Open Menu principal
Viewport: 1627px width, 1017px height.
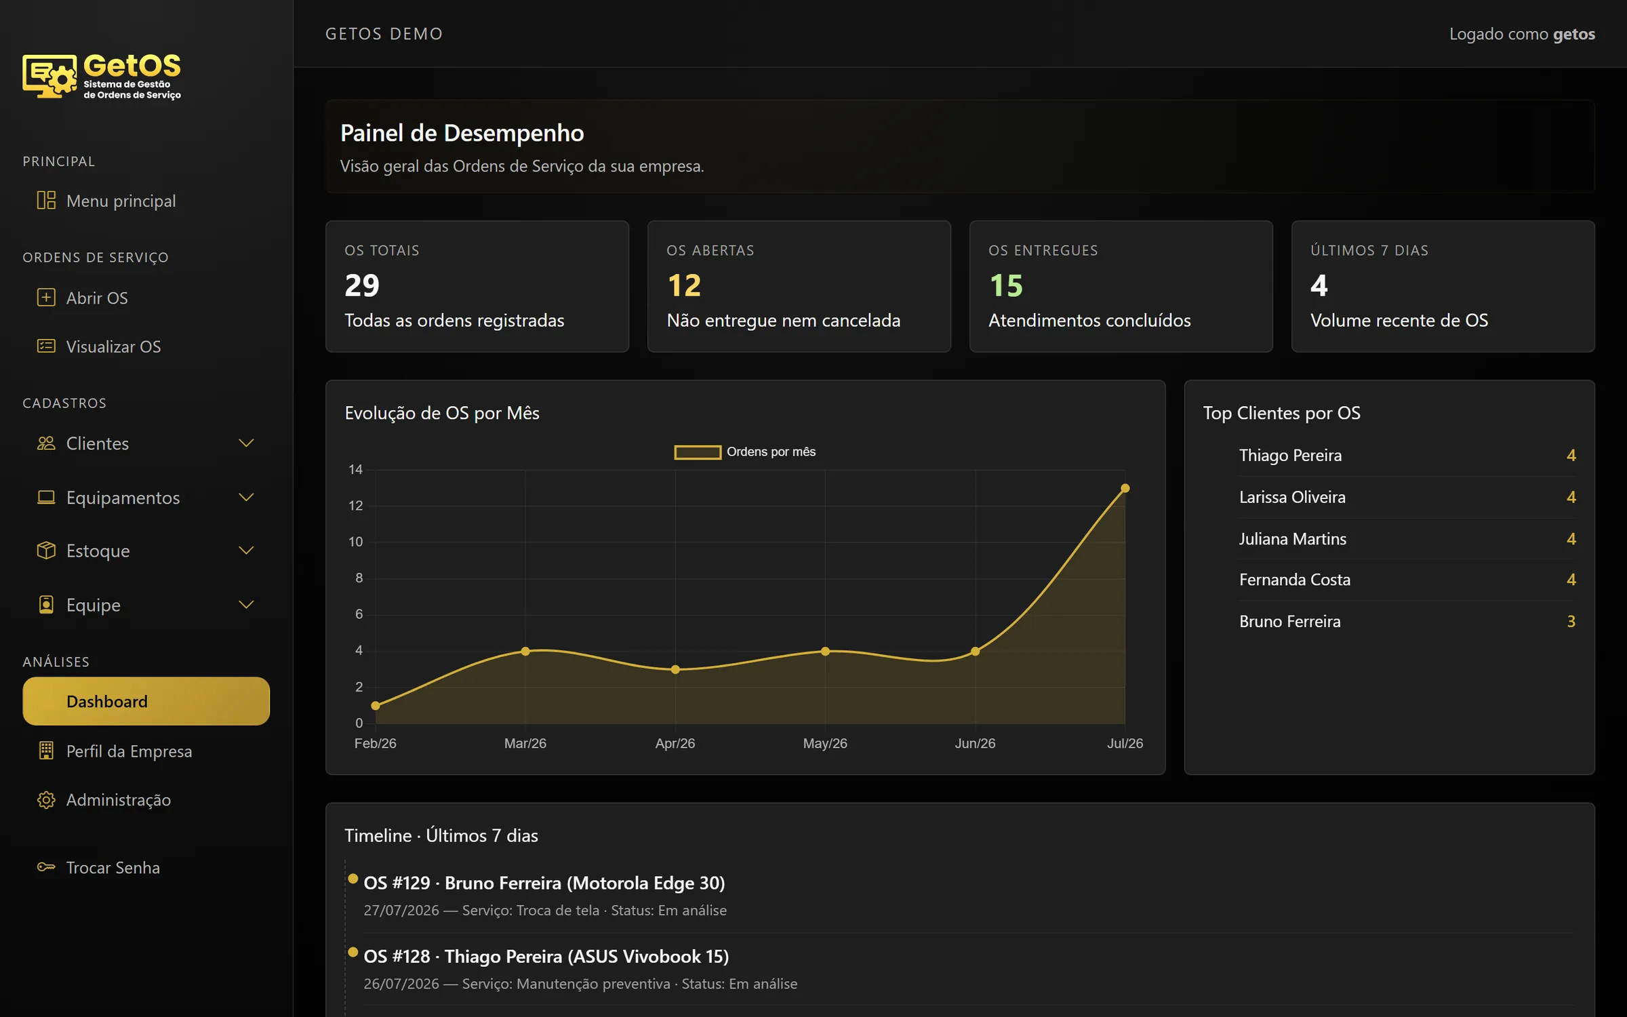(146, 201)
